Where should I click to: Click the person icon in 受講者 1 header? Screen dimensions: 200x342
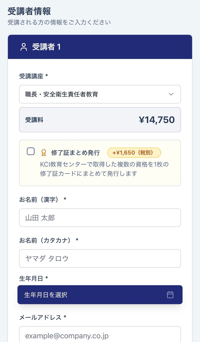tap(24, 47)
